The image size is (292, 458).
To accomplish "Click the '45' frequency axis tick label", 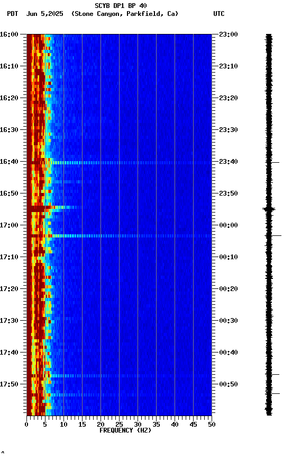I will click(193, 425).
